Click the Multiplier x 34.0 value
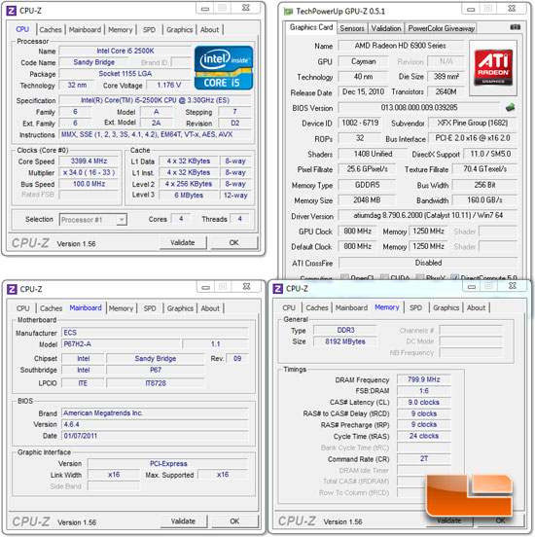 [89, 172]
